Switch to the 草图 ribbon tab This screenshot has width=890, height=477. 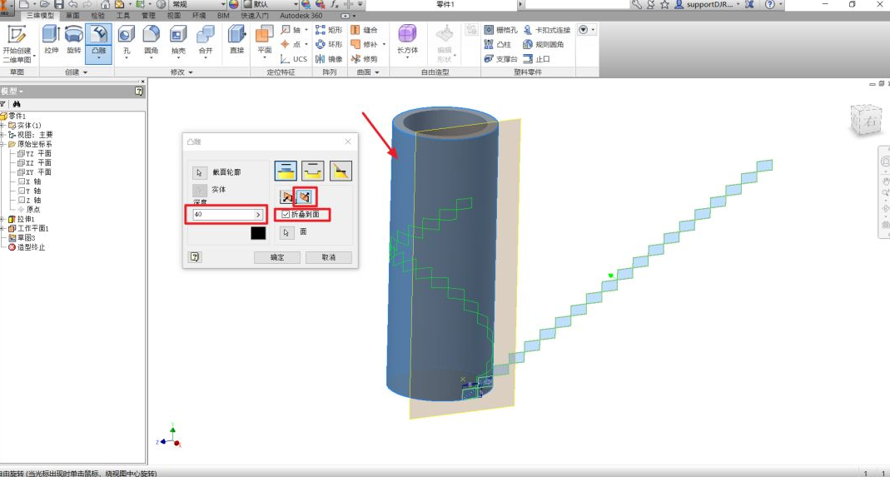point(72,16)
